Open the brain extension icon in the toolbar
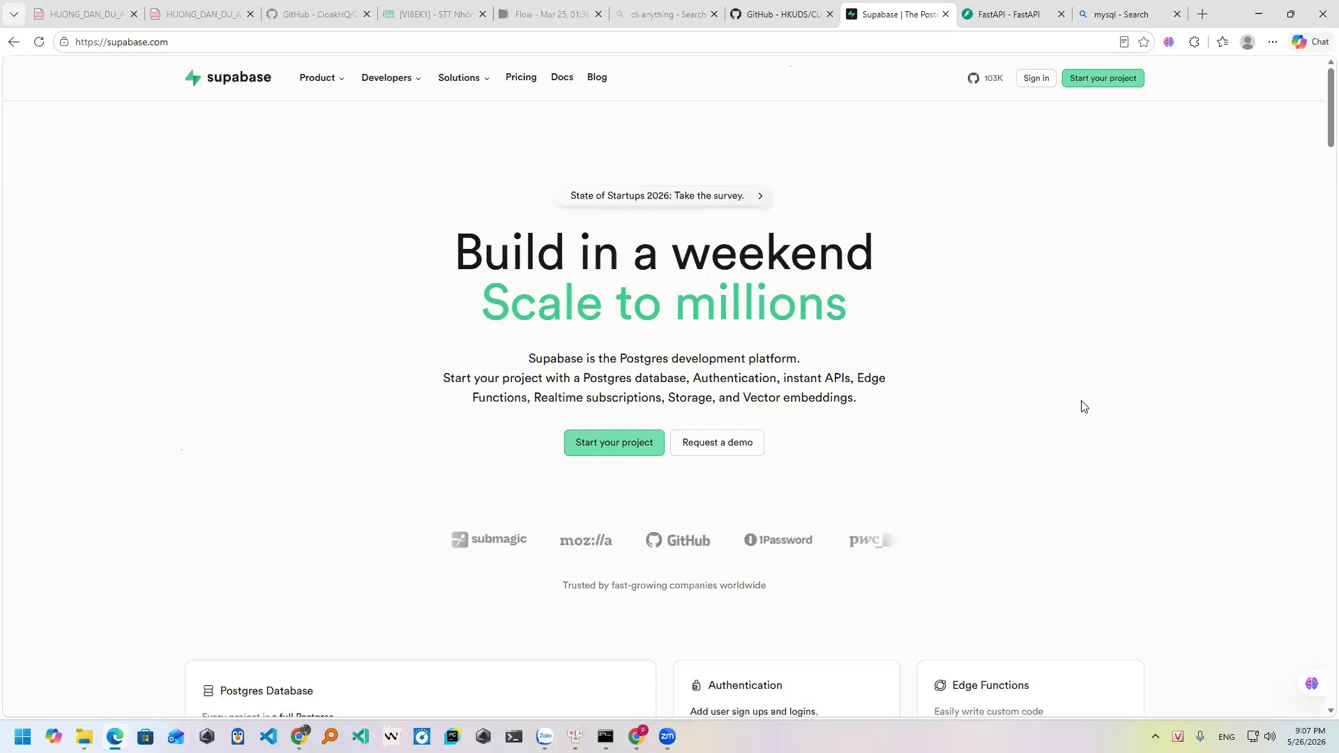Viewport: 1339px width, 753px height. point(1169,42)
